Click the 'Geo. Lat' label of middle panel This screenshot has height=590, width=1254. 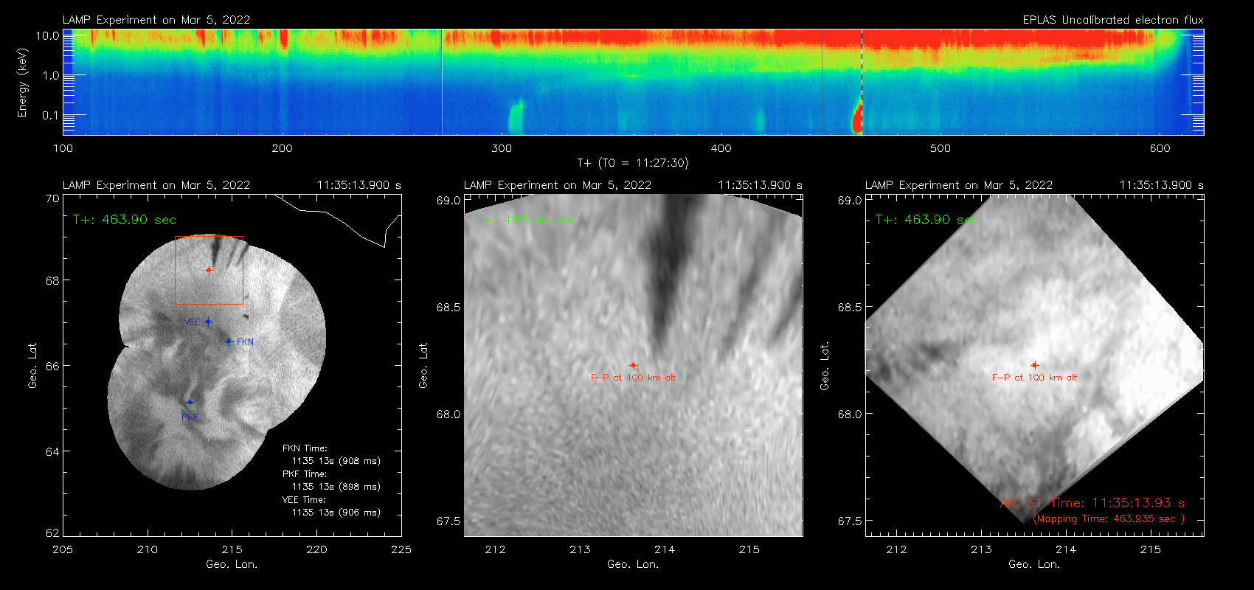(x=423, y=365)
